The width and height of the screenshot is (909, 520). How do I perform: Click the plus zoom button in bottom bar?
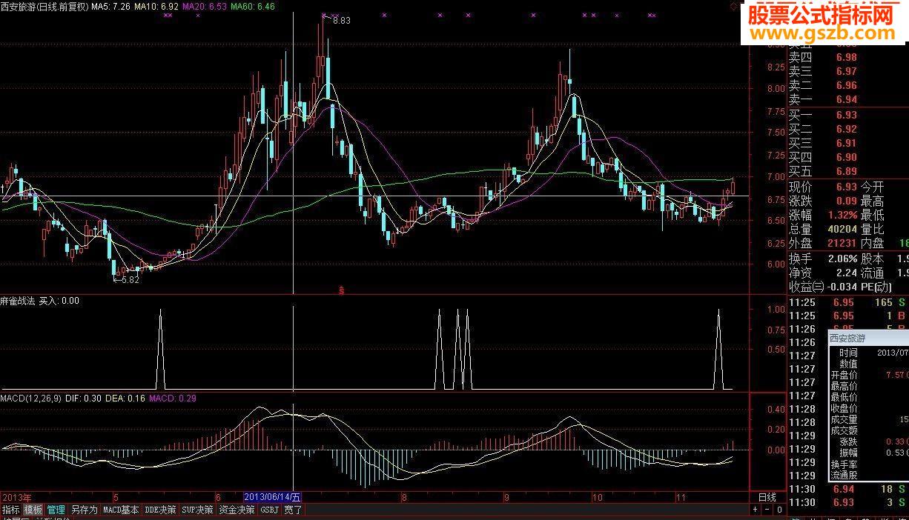[x=755, y=510]
